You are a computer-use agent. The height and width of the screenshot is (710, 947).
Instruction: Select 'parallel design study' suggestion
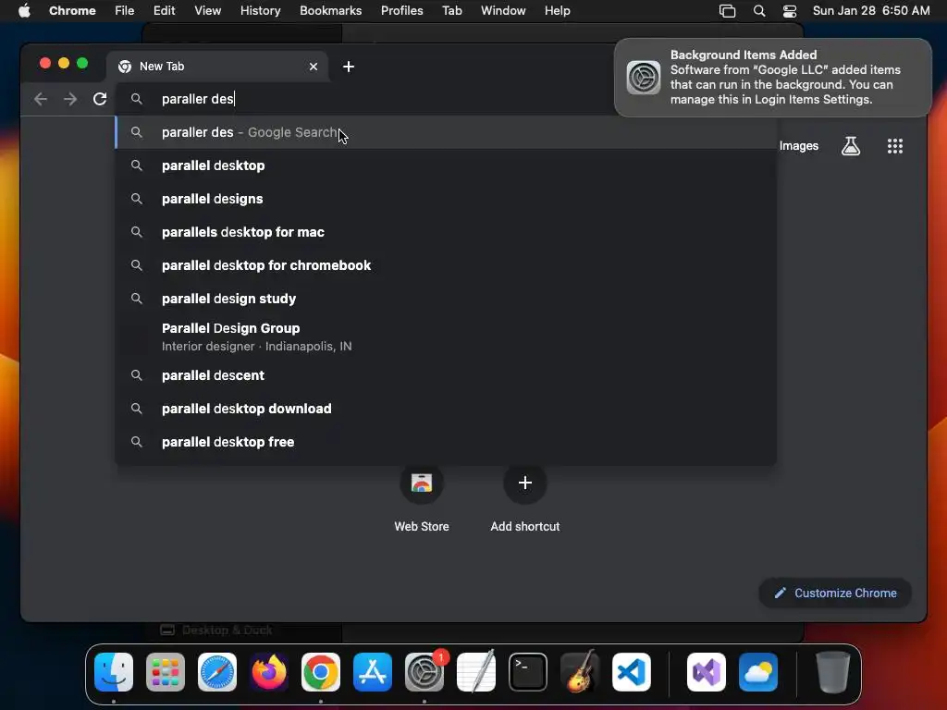[446, 299]
